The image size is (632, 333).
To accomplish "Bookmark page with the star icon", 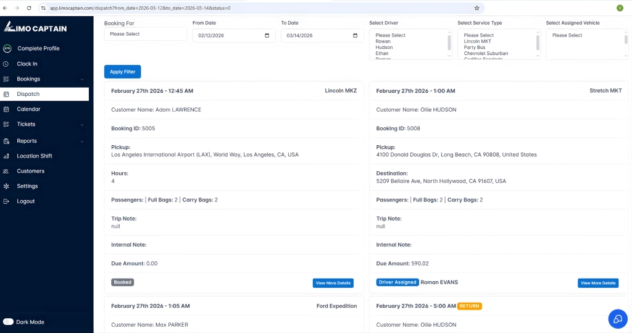I will click(x=476, y=8).
